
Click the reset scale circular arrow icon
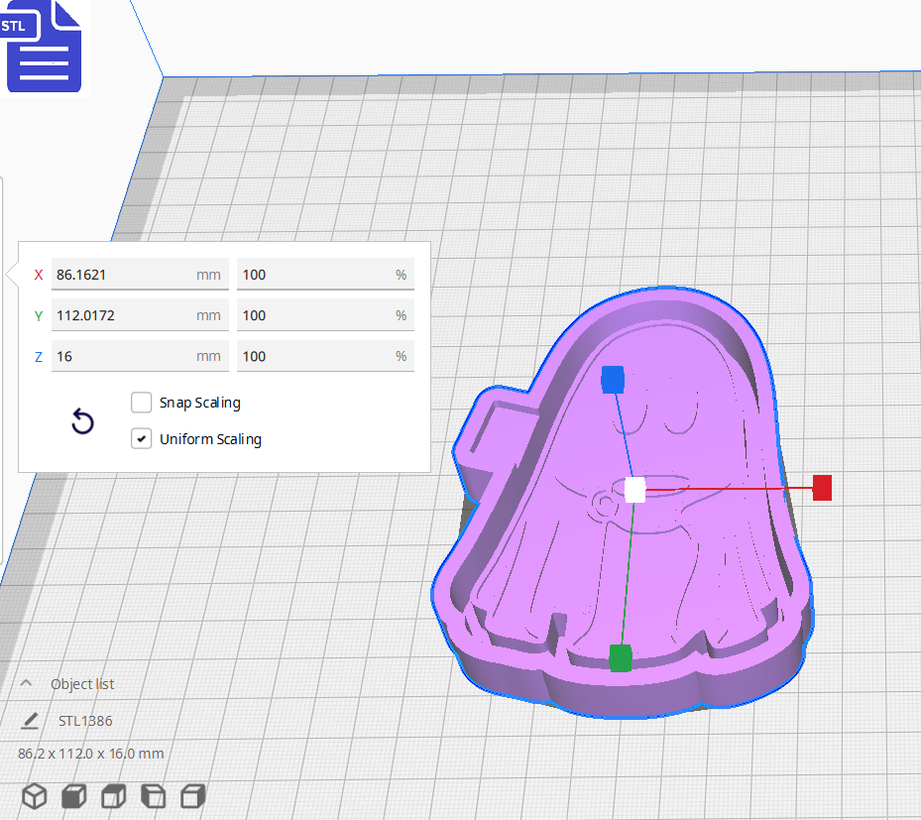(82, 421)
